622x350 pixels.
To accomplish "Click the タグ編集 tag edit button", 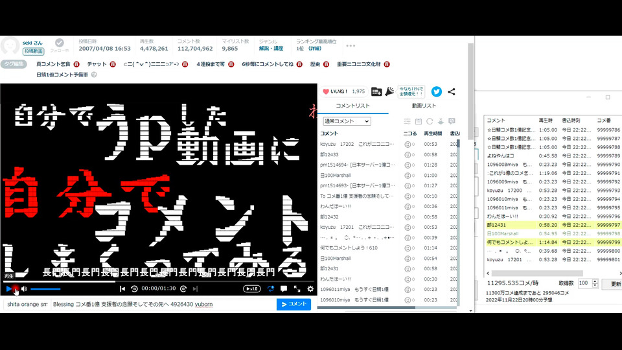I will point(14,64).
